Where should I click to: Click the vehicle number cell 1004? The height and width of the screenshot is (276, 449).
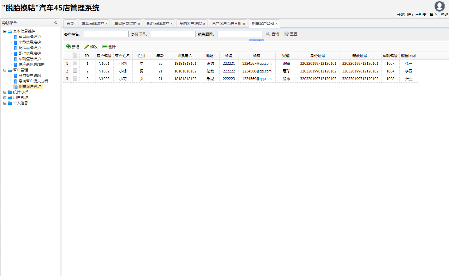pos(390,71)
